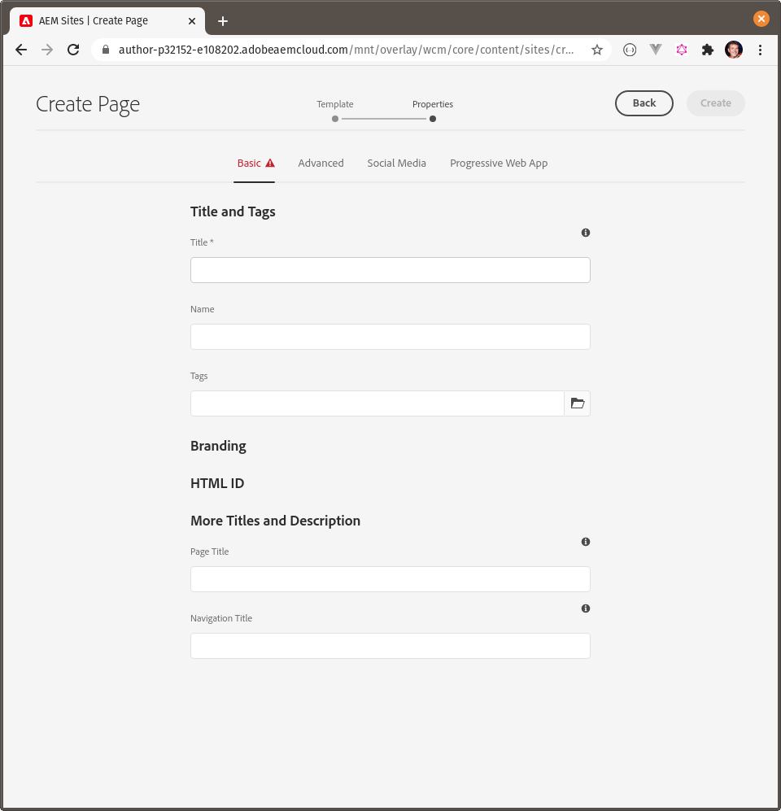Click the Branding section heading

click(218, 446)
